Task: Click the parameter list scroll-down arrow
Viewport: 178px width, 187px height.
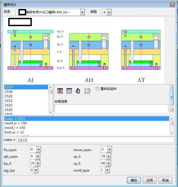Action: point(172,133)
